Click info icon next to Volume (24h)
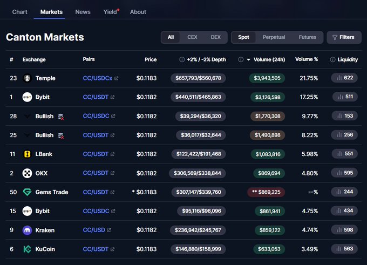 pyautogui.click(x=241, y=59)
